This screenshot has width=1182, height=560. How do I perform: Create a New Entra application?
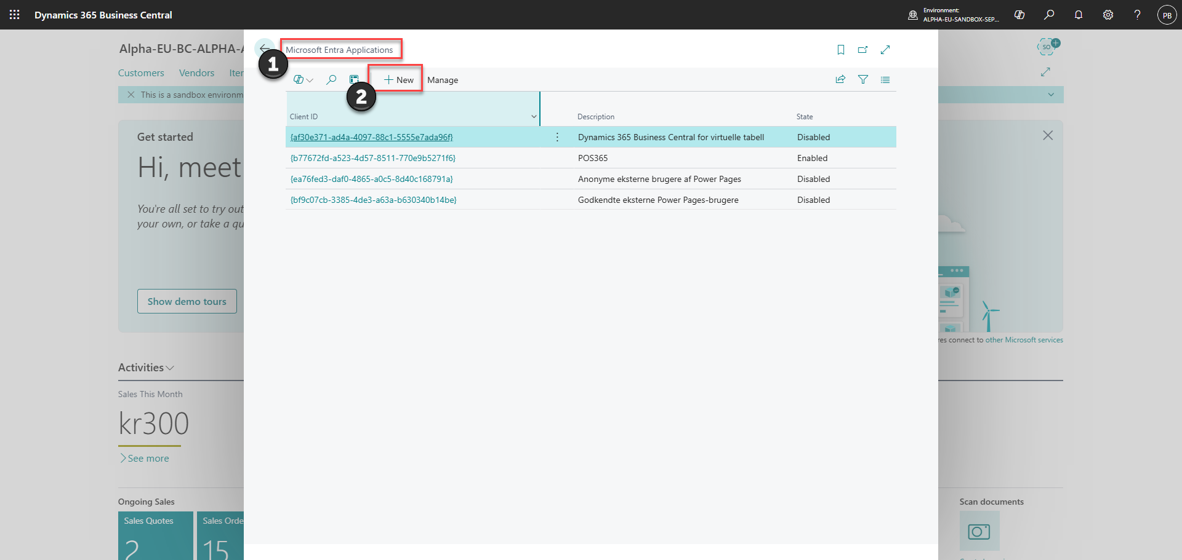click(x=398, y=80)
